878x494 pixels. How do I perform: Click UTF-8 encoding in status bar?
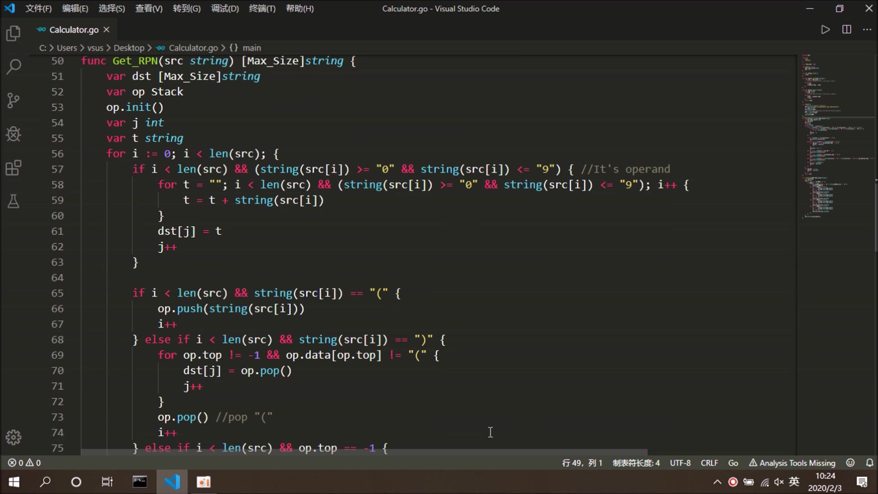tap(680, 462)
